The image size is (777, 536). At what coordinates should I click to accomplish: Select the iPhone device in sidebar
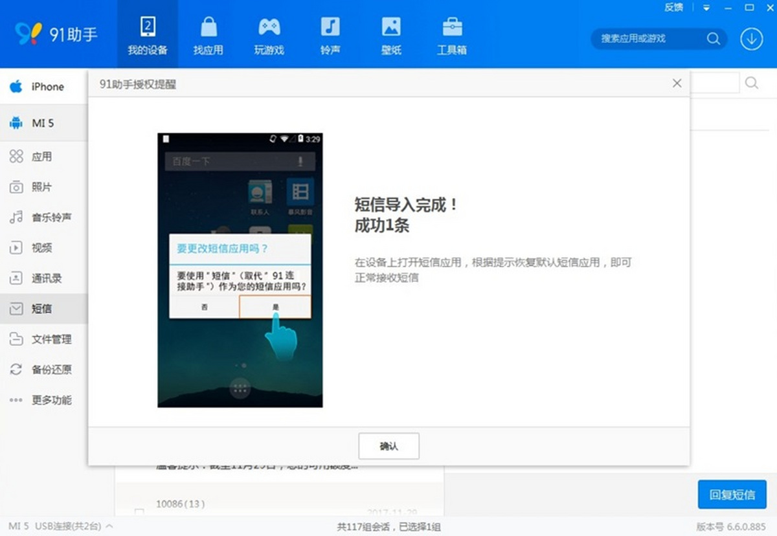pyautogui.click(x=43, y=87)
